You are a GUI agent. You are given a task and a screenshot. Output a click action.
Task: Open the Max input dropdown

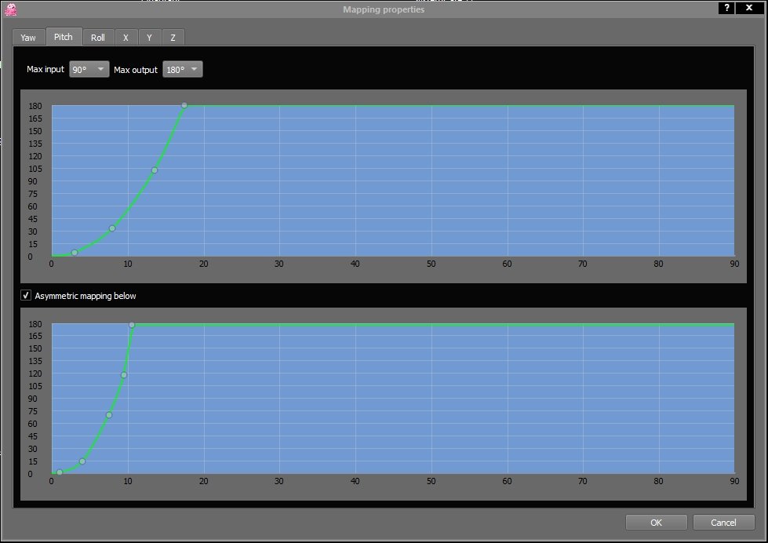tap(89, 69)
